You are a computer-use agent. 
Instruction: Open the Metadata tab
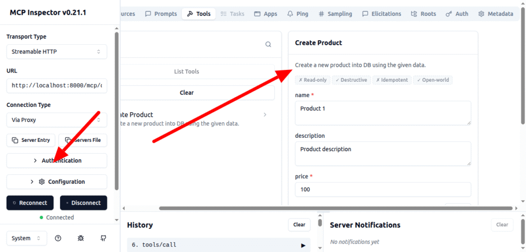pyautogui.click(x=496, y=14)
